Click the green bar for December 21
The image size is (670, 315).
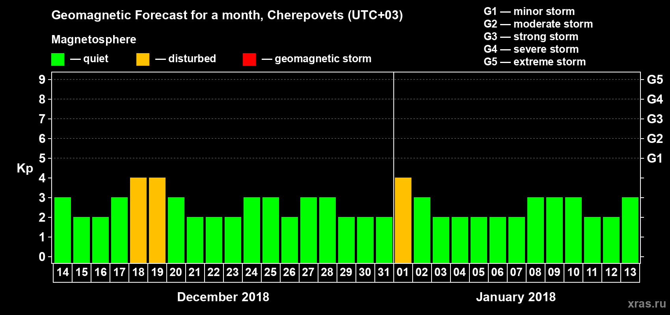click(195, 240)
